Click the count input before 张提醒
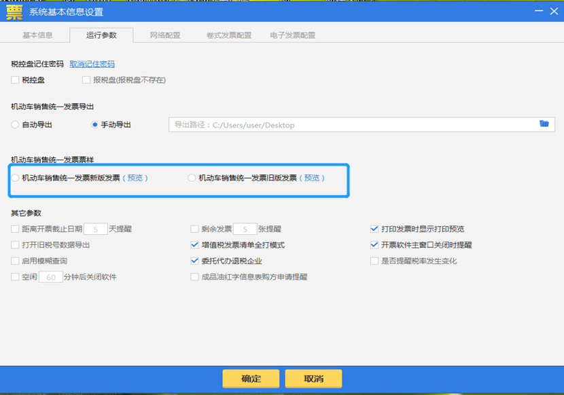This screenshot has width=564, height=395. pos(245,229)
